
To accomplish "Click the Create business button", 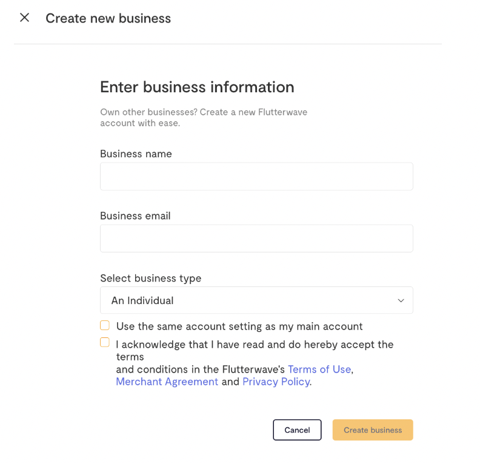I will coord(373,430).
